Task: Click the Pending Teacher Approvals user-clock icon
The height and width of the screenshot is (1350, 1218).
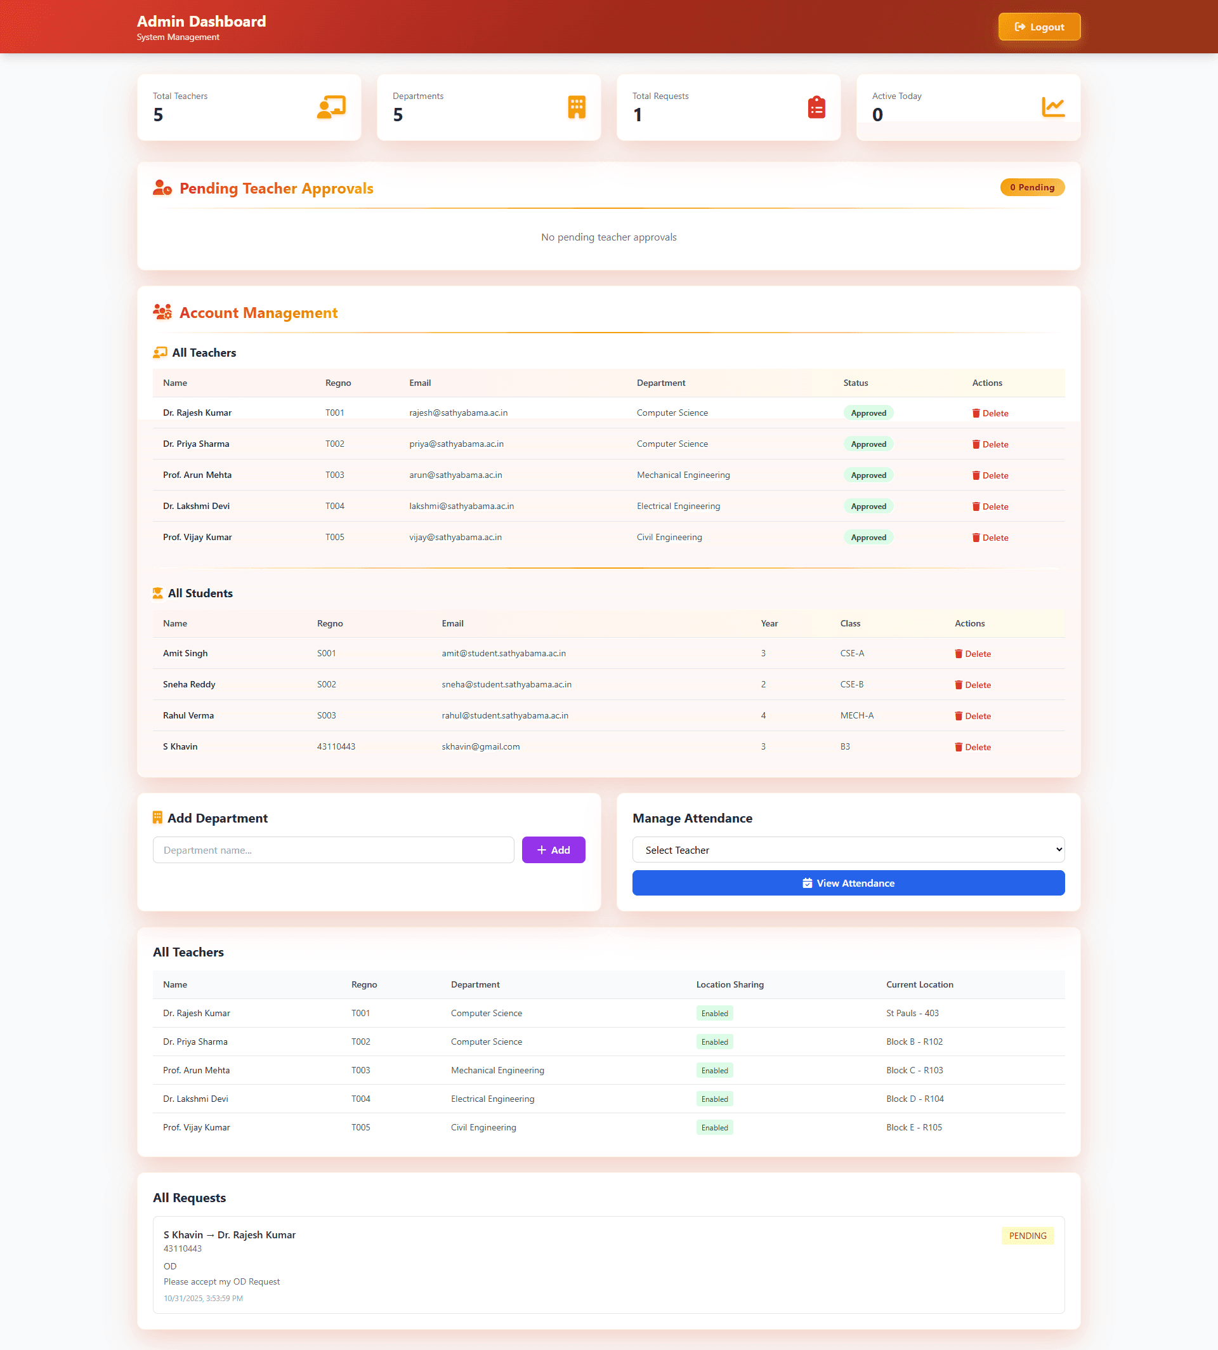Action: [162, 188]
